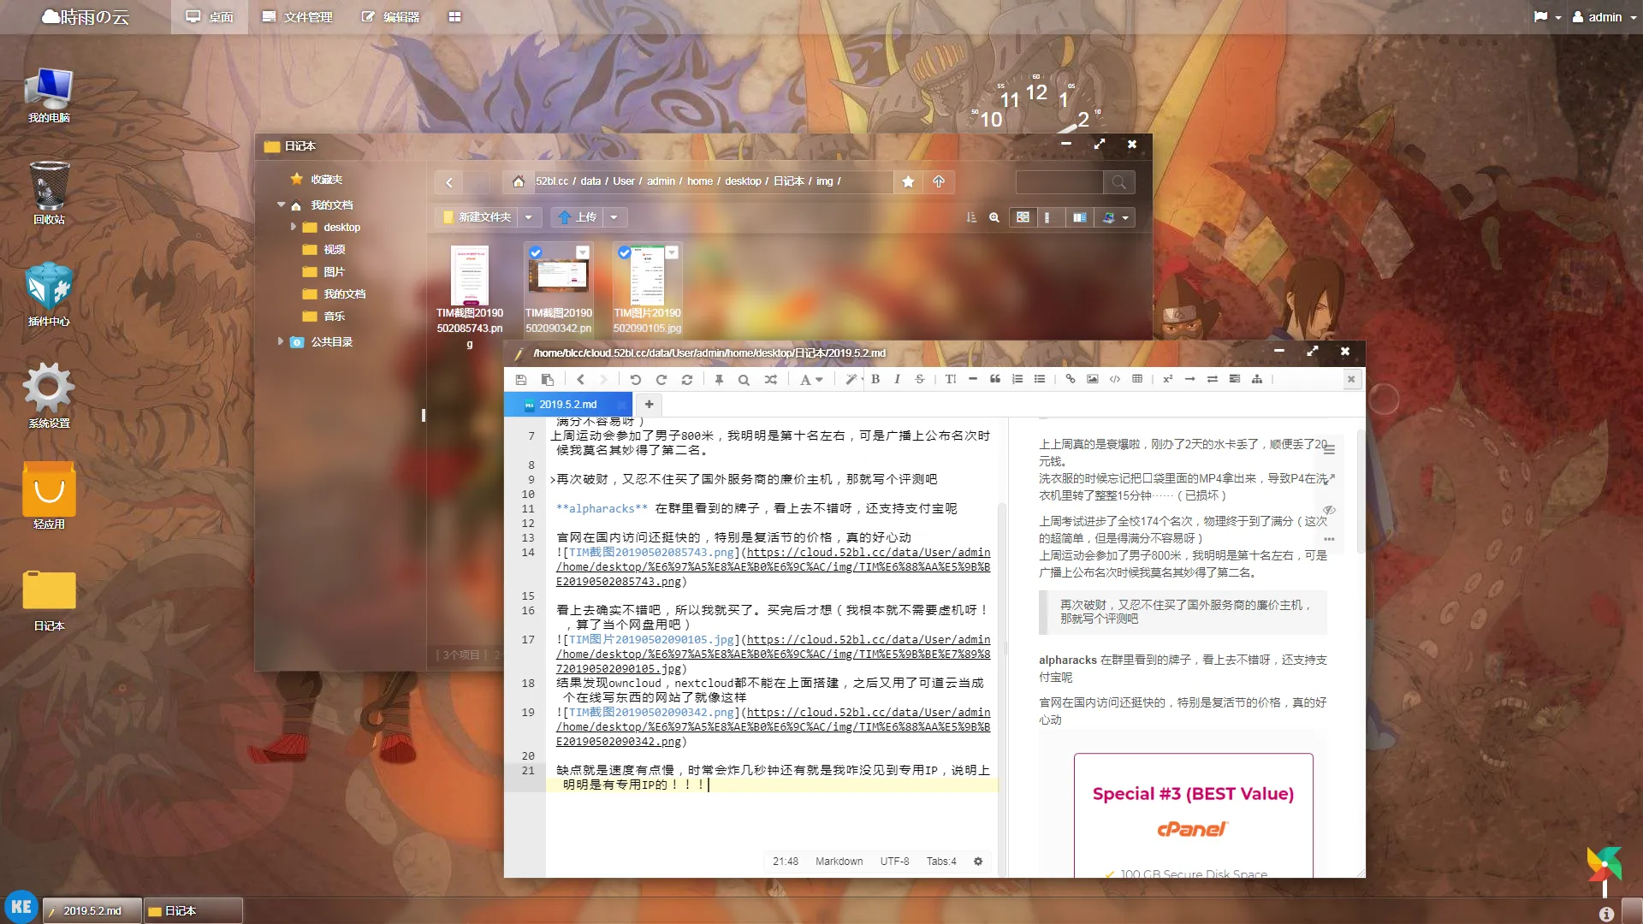Click the home icon in file path bar
The image size is (1643, 924).
pyautogui.click(x=518, y=181)
